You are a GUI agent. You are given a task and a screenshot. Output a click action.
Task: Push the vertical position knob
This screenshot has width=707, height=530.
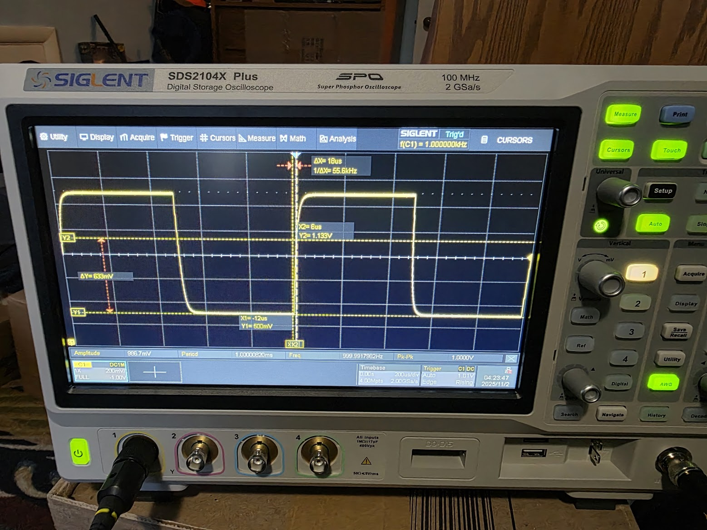pos(582,385)
